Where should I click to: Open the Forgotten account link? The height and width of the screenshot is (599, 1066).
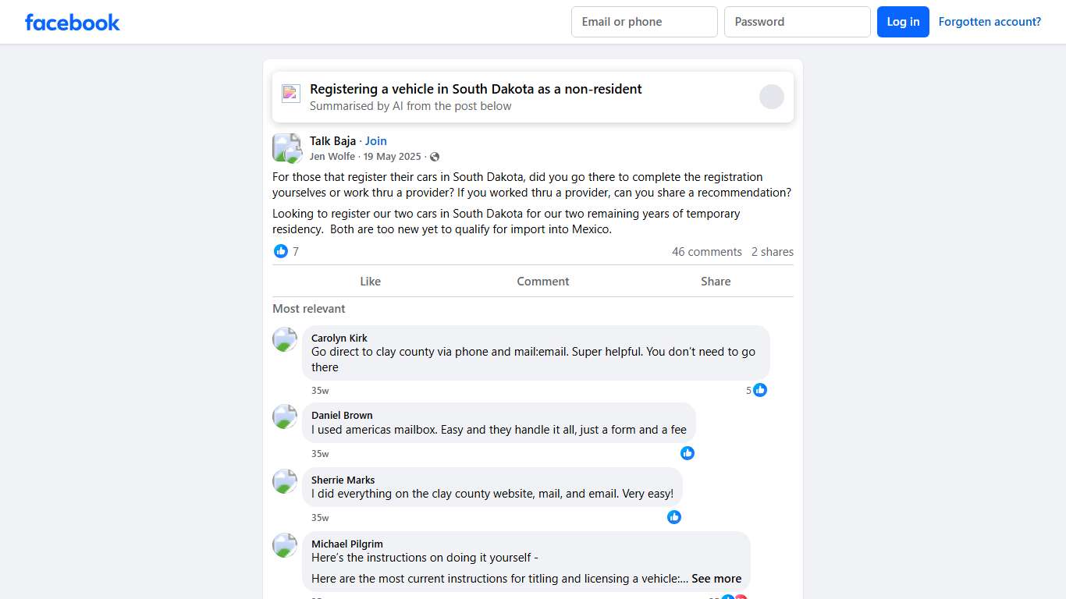pyautogui.click(x=990, y=22)
